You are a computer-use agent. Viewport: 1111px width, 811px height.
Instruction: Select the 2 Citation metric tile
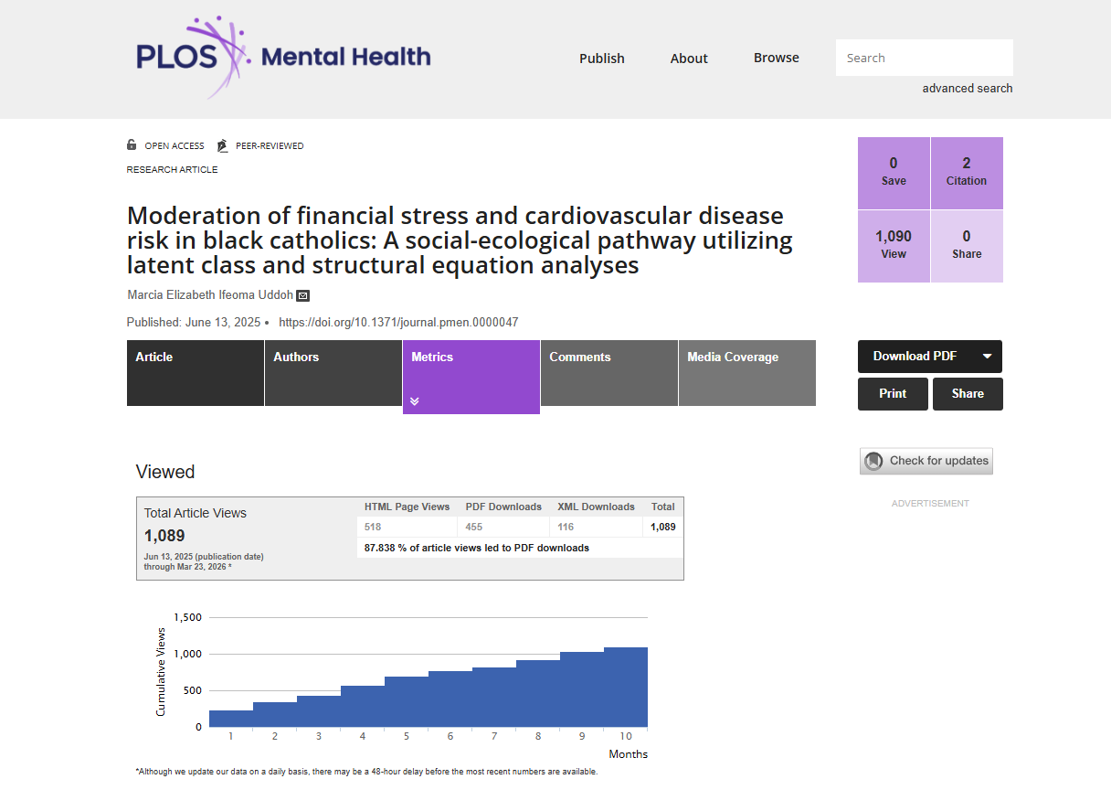[x=966, y=173]
